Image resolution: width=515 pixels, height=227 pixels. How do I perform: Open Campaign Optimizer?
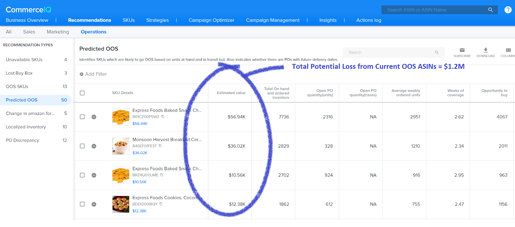coord(211,20)
